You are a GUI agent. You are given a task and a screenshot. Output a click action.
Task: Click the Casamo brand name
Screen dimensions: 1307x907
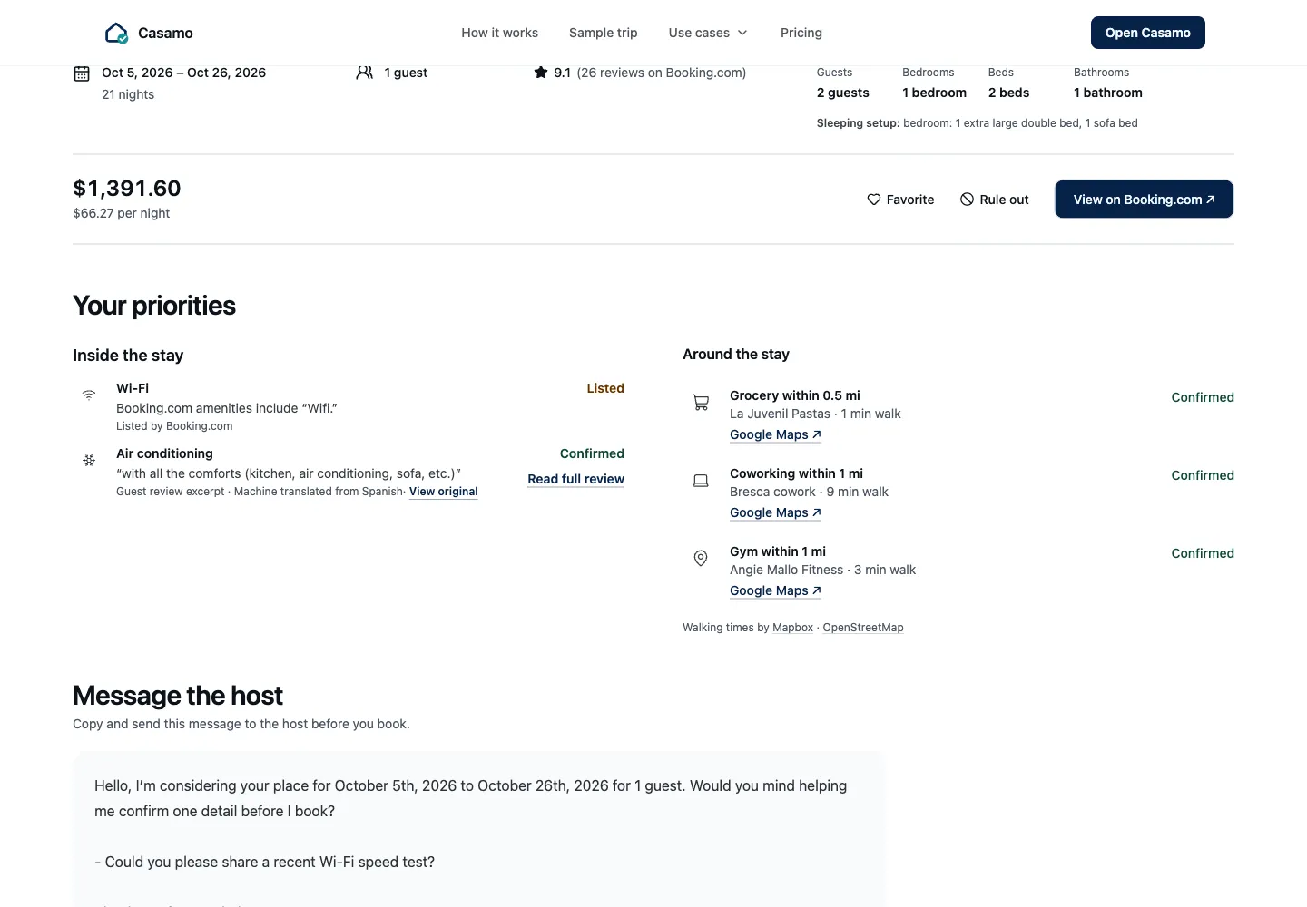tap(165, 34)
